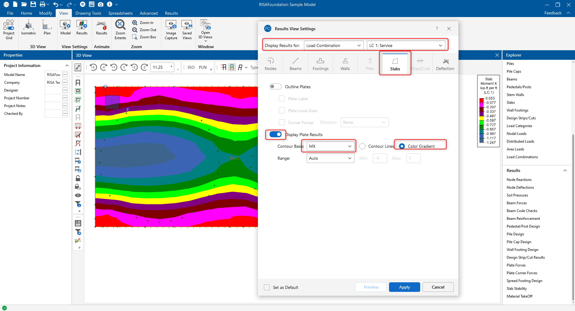Click the Apply button
This screenshot has height=311, width=575.
point(404,287)
